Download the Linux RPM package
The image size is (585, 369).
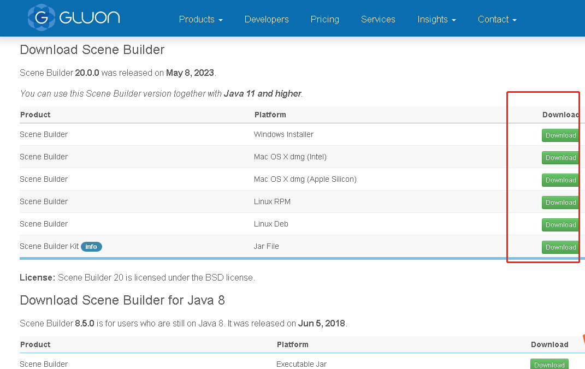pyautogui.click(x=560, y=203)
